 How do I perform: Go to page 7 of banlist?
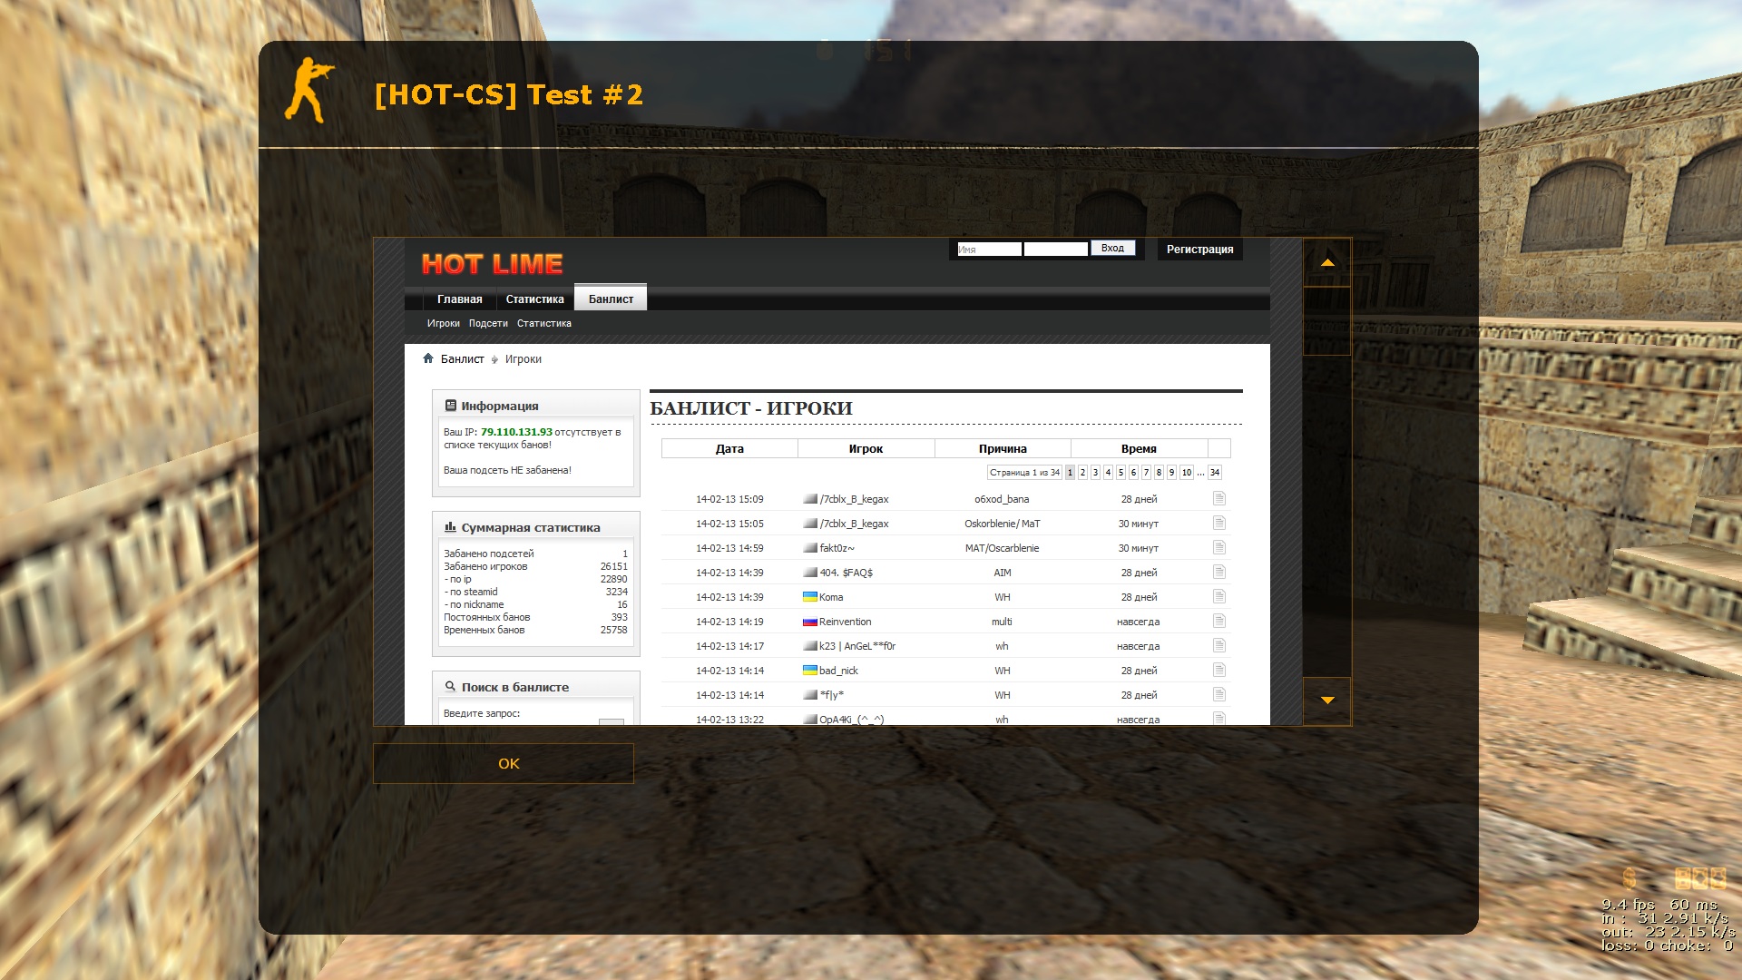[1146, 473]
